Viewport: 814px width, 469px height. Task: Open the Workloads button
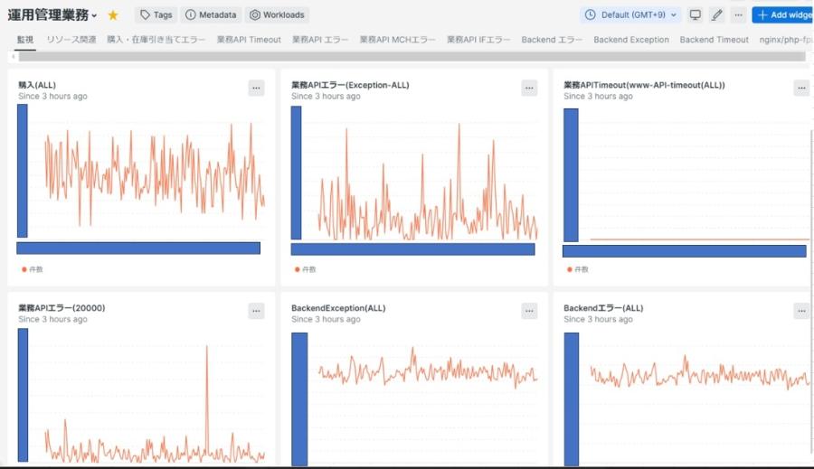(x=277, y=15)
